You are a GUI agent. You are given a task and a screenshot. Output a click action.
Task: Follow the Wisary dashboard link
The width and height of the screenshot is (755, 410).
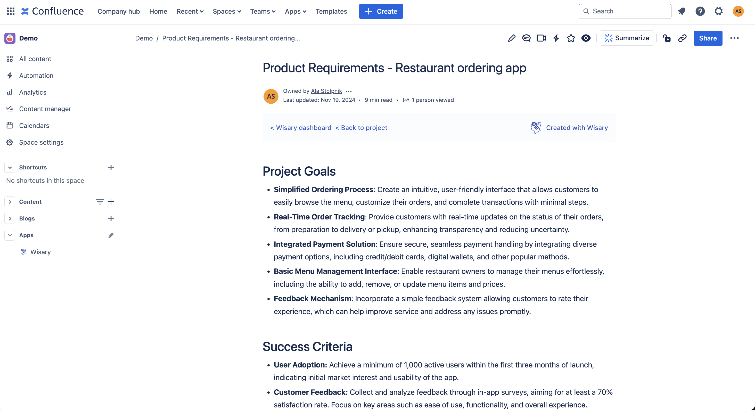[301, 128]
